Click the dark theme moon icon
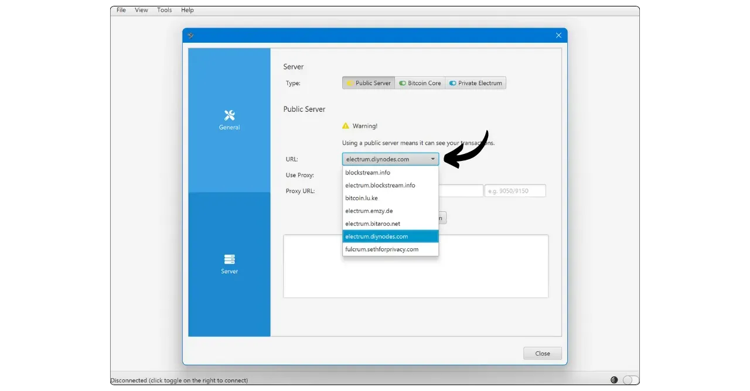Screen dimensions: 750x391 coord(614,380)
